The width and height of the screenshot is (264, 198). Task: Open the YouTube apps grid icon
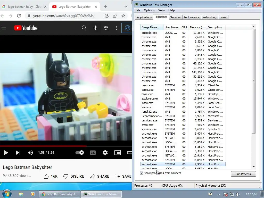pos(106,28)
